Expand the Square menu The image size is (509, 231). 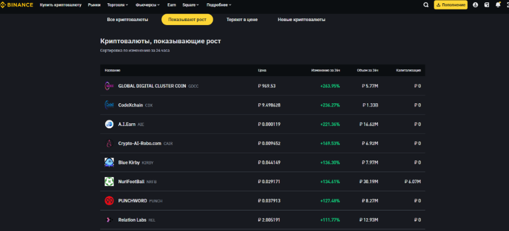191,5
